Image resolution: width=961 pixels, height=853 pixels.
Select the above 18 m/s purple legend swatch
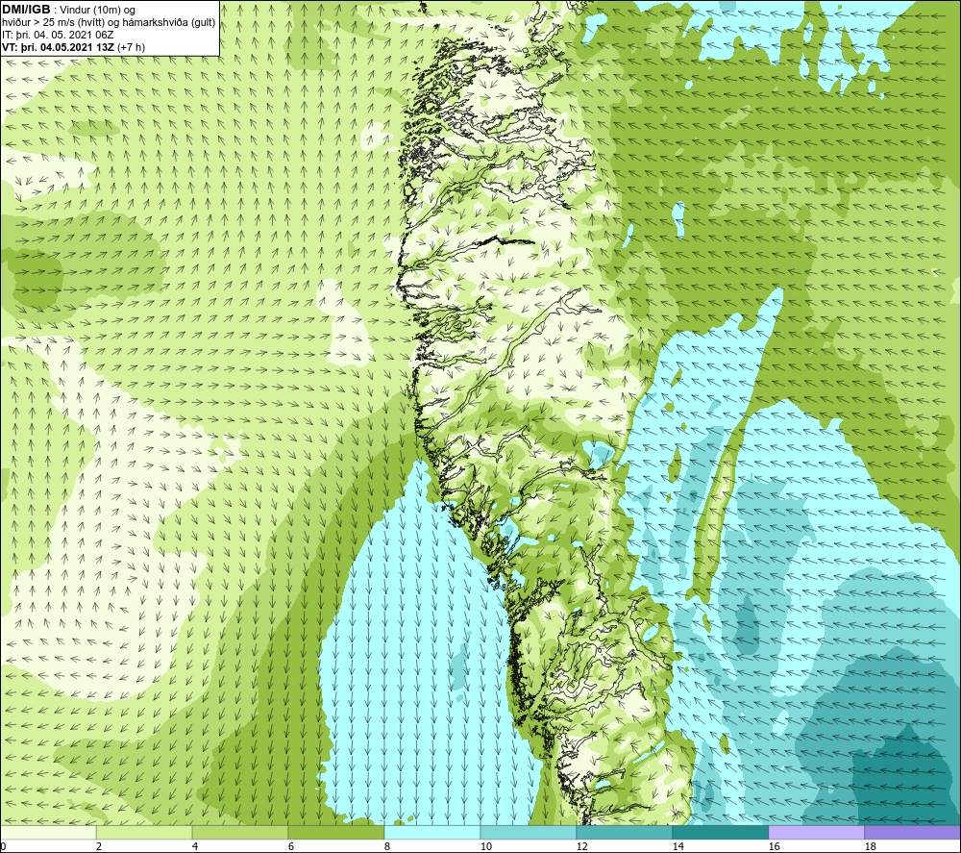(913, 833)
